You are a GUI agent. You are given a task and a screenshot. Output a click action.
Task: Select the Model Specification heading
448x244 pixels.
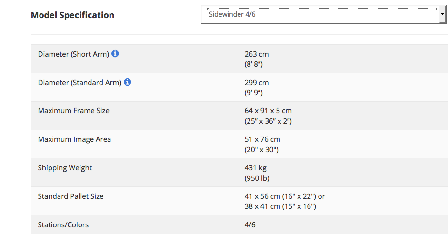pyautogui.click(x=72, y=15)
